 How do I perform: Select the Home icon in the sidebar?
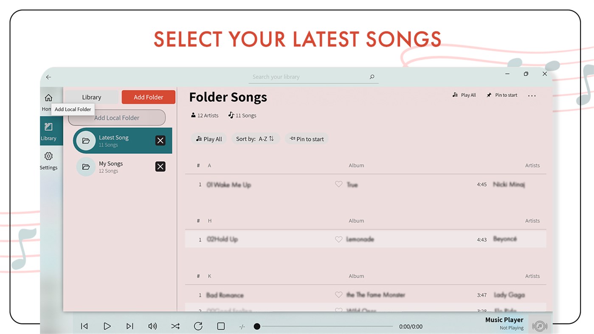[x=49, y=97]
